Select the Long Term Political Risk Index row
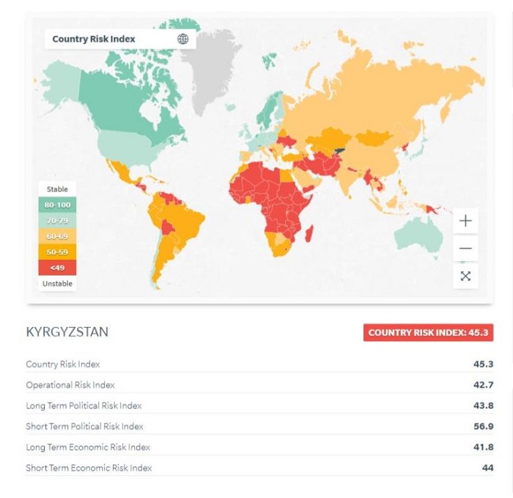Viewport: 513px width, 498px height. tap(84, 406)
